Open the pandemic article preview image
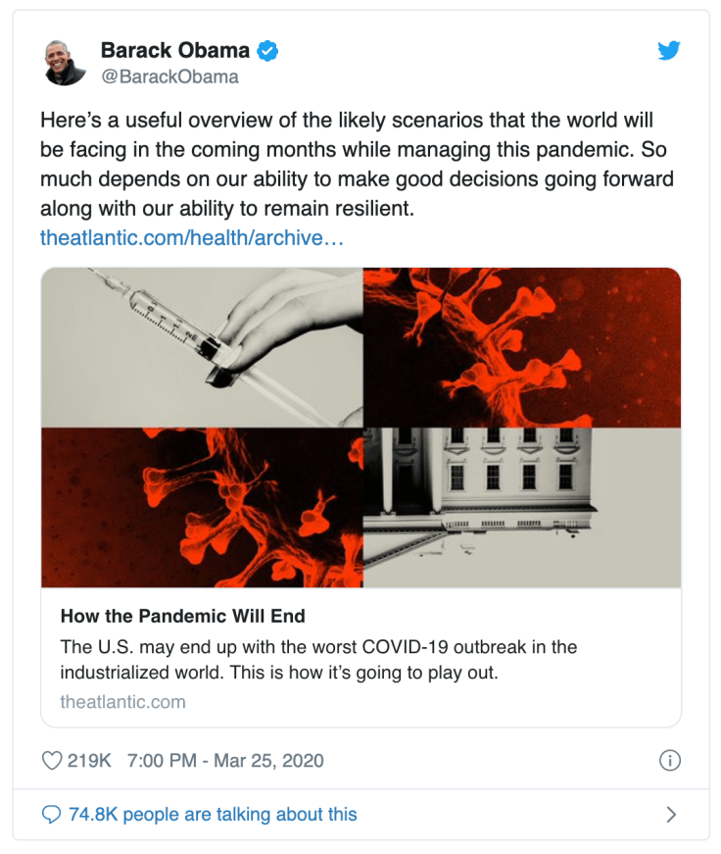This screenshot has width=721, height=854. coord(360,427)
